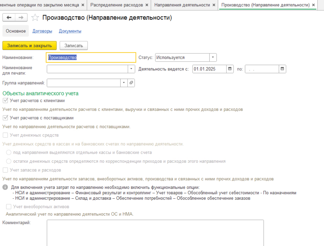This screenshot has width=324, height=246.
Task: Open calendar for activity start date
Action: [230, 69]
